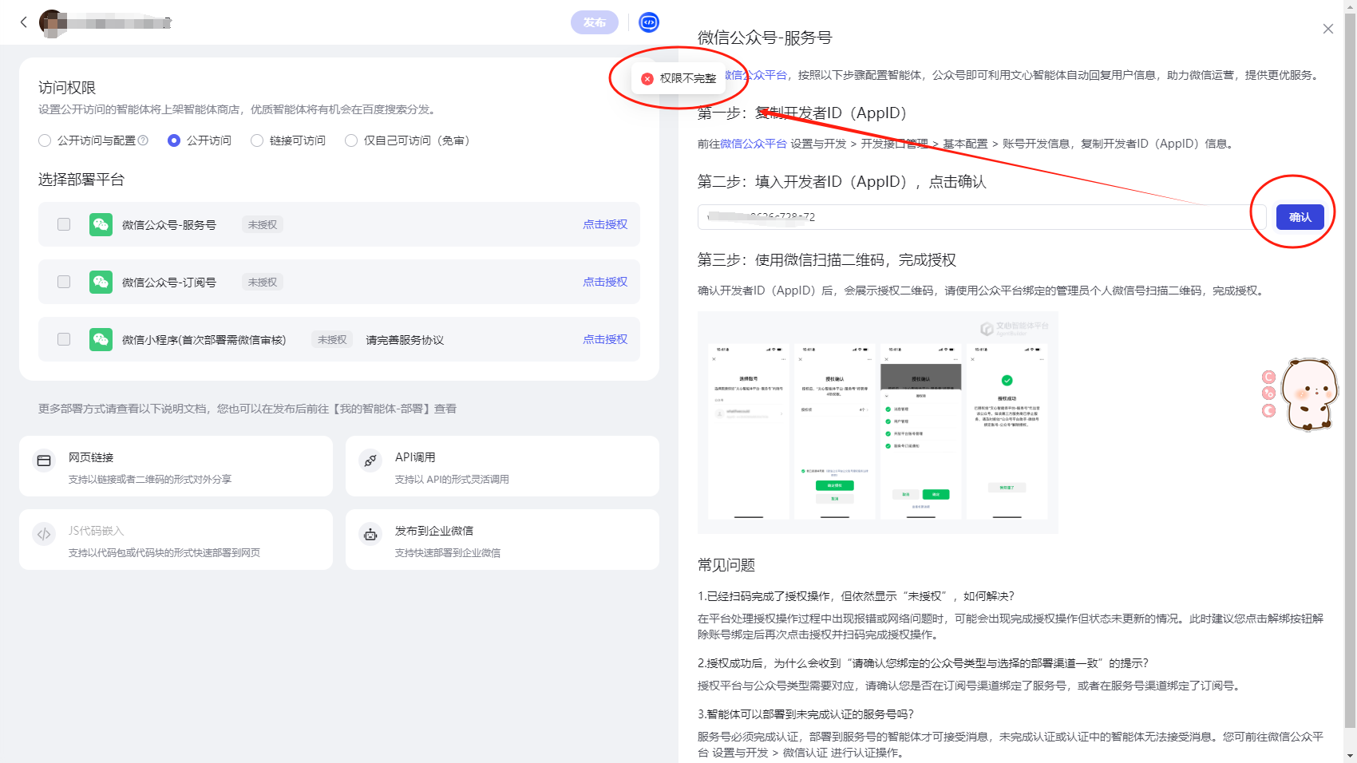Click 点击授权 for 微信小程序
Screen dimensions: 1357x763
pos(605,339)
